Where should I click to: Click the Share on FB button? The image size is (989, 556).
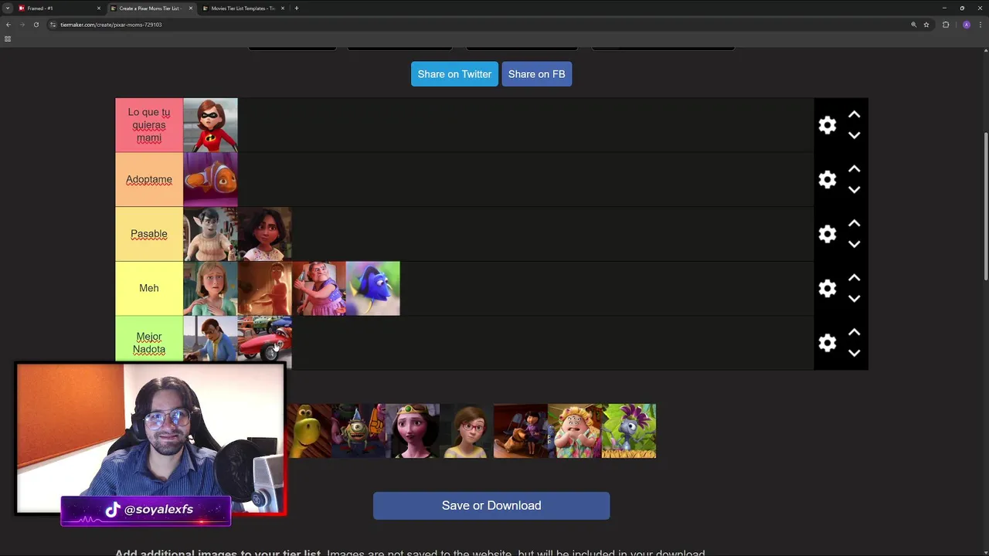(536, 74)
